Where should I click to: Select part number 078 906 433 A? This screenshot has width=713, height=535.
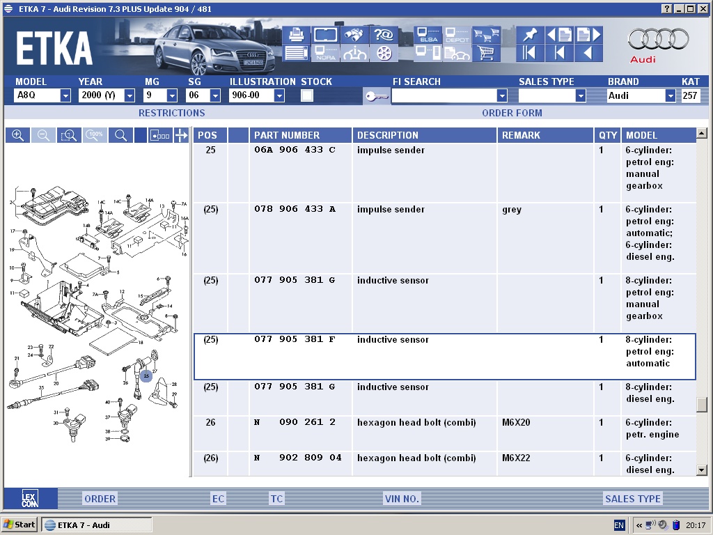pyautogui.click(x=295, y=209)
